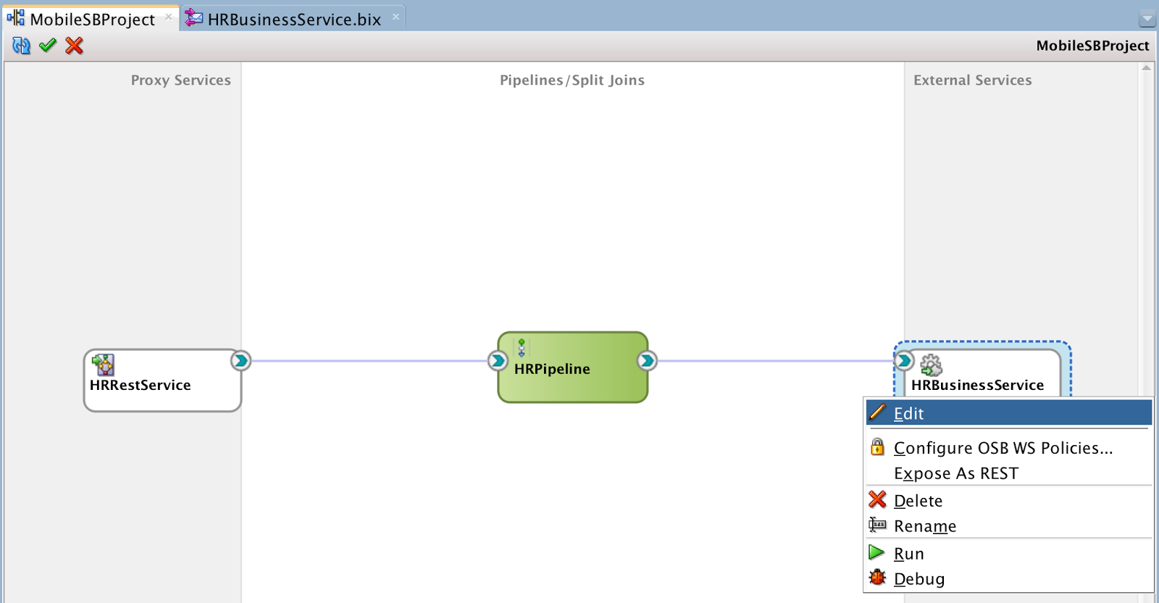Click the pencil icon next to Edit

877,412
